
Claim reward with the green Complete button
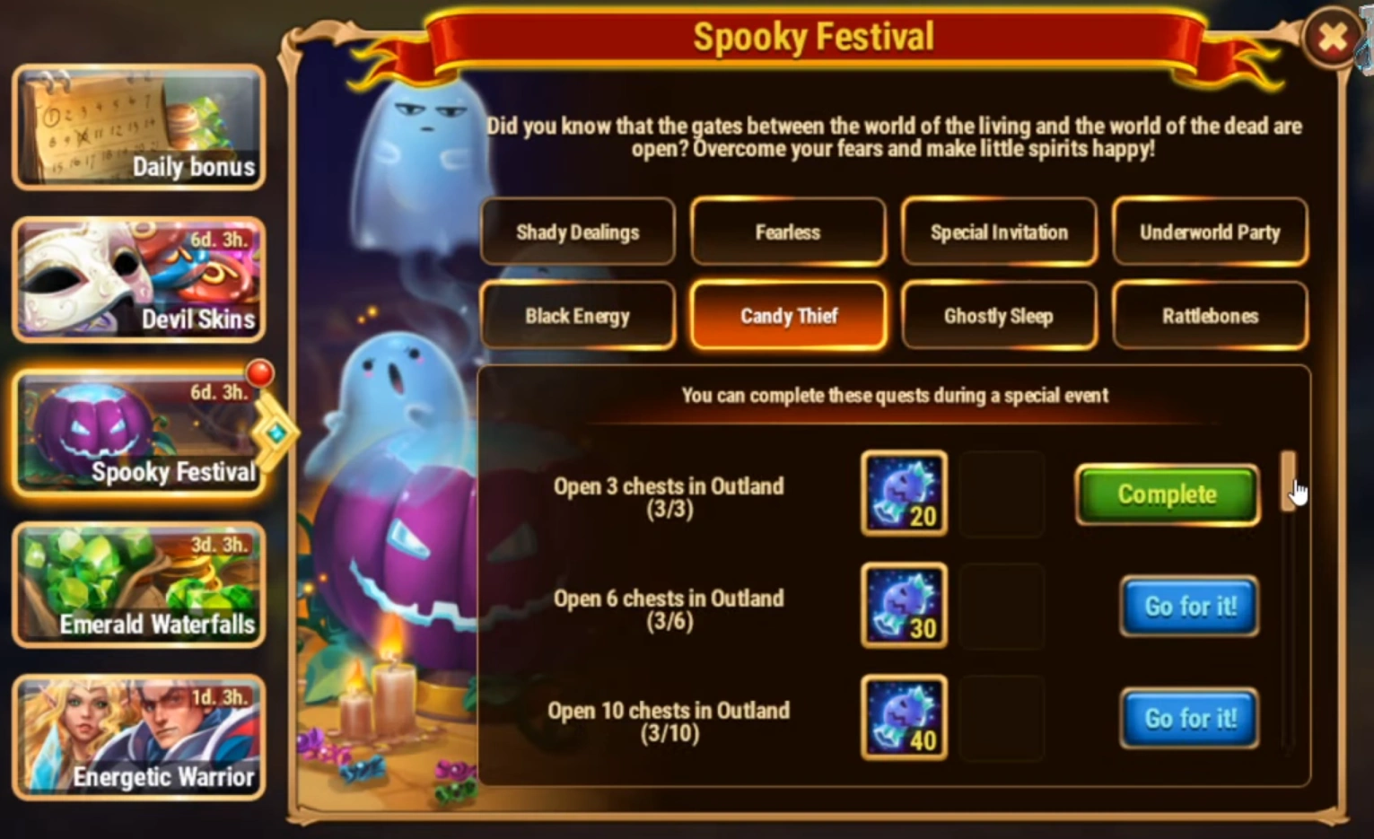1167,494
